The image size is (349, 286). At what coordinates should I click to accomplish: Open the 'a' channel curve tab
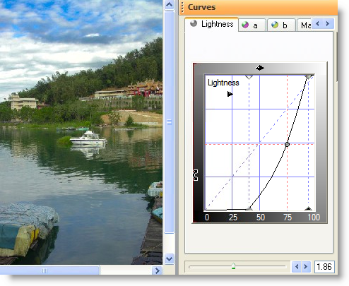tap(252, 25)
